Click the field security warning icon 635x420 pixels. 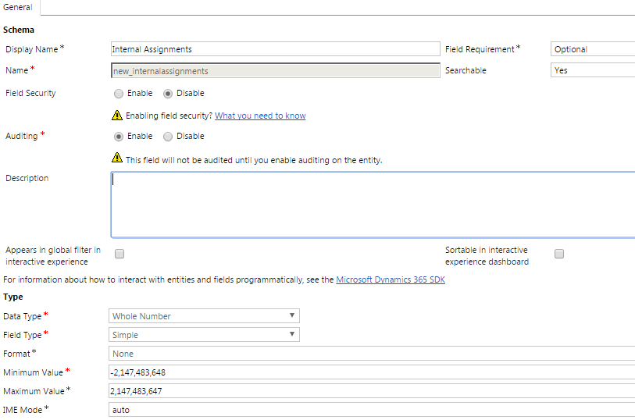pyautogui.click(x=117, y=116)
